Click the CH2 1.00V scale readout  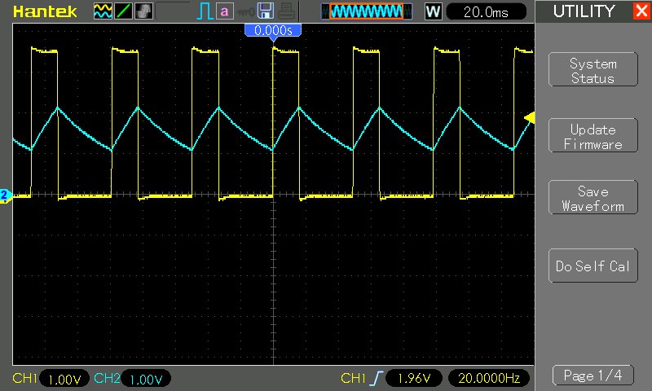point(146,379)
